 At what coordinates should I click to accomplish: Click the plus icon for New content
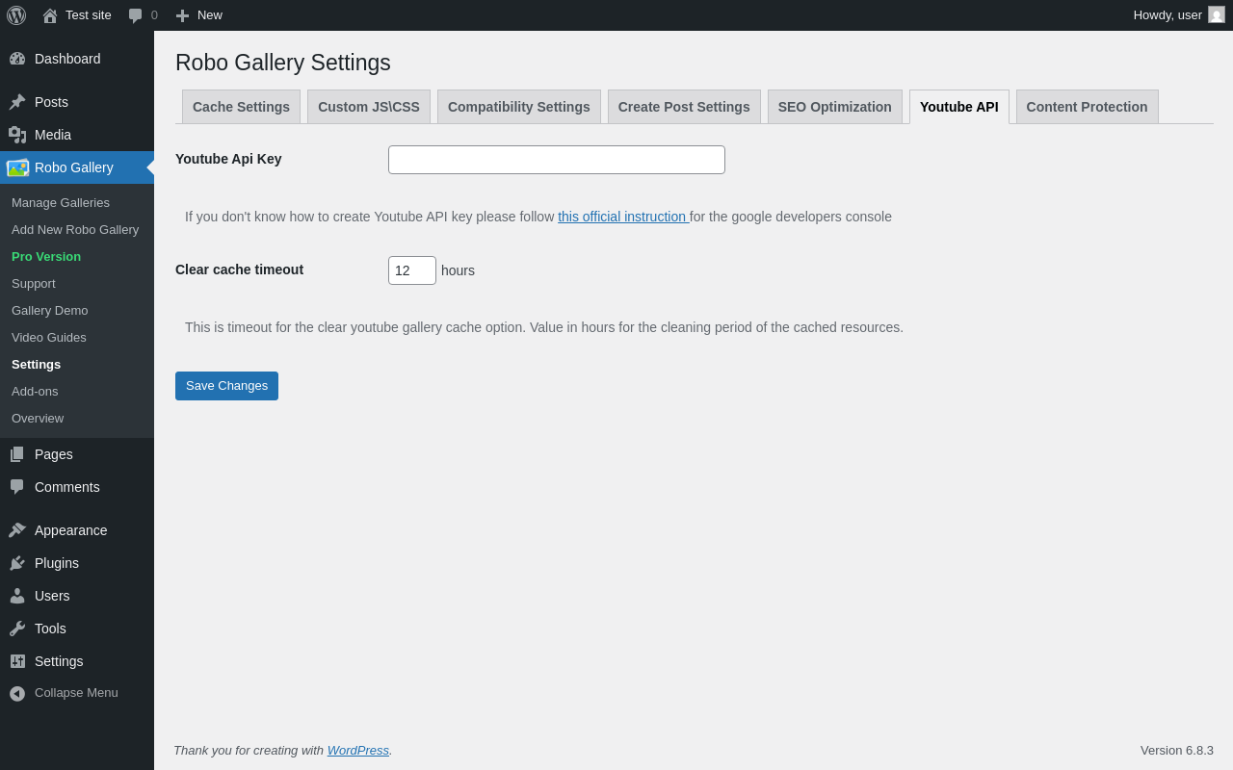click(x=182, y=15)
